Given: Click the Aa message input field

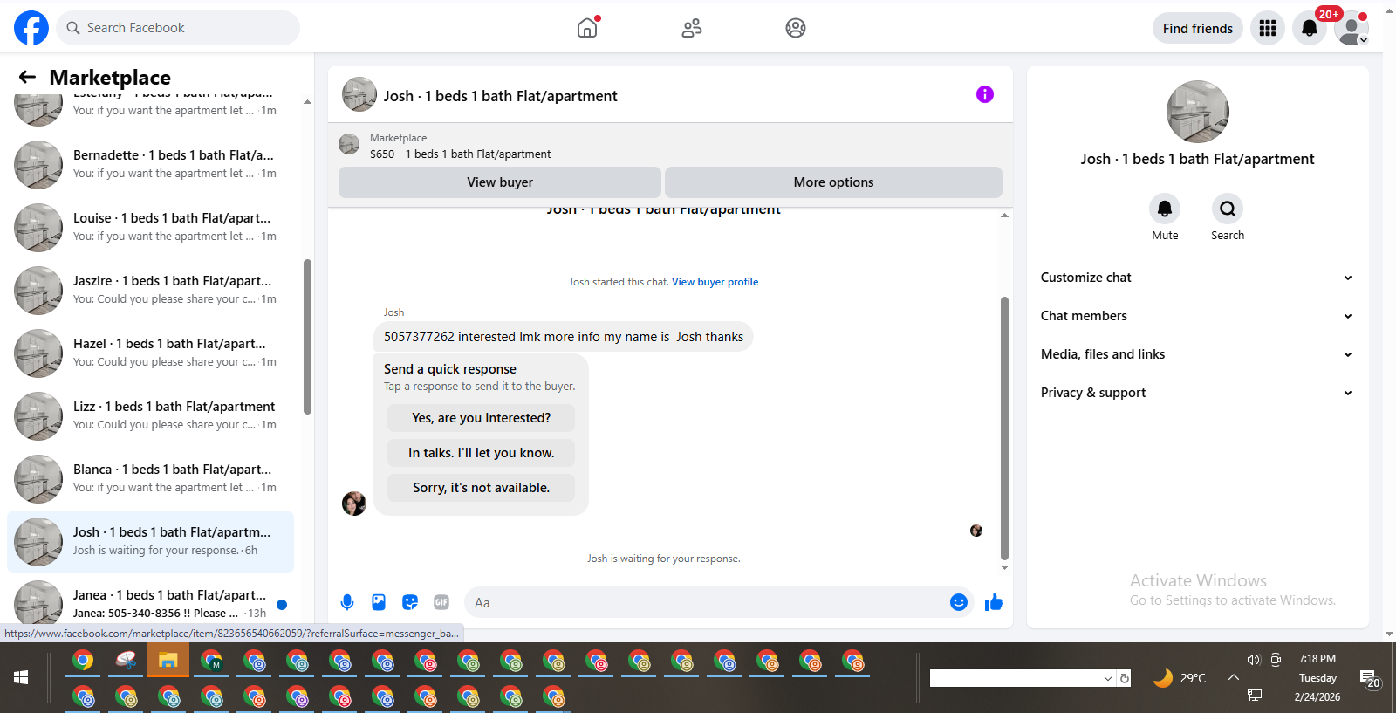Looking at the screenshot, I should click(707, 602).
